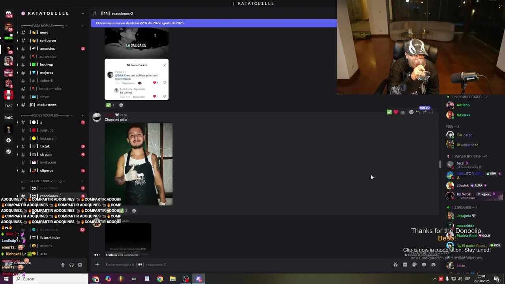Open user settings gear icon
Viewport: 505px width, 284px height.
[x=80, y=265]
